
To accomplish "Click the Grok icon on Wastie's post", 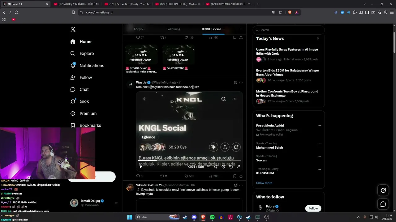I will 235,83.
